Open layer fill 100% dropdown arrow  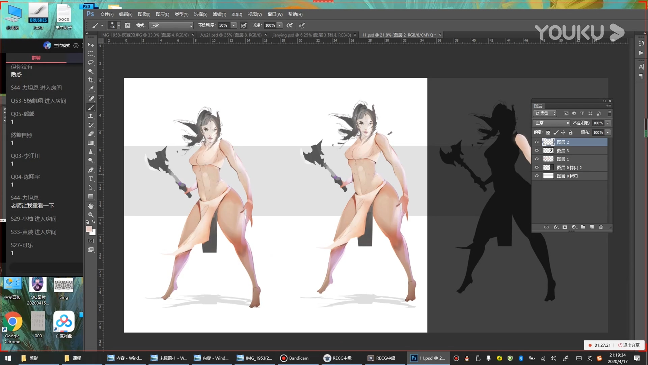[x=608, y=132]
